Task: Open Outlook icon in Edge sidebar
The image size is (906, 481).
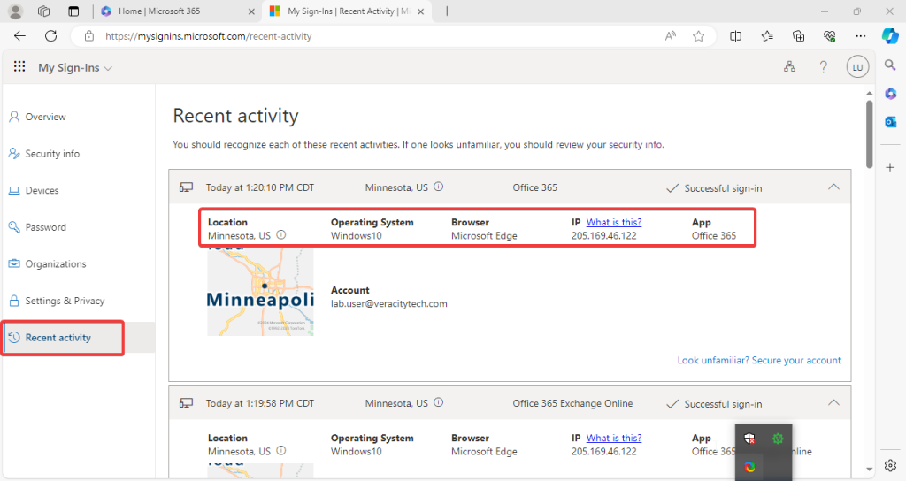Action: click(890, 122)
